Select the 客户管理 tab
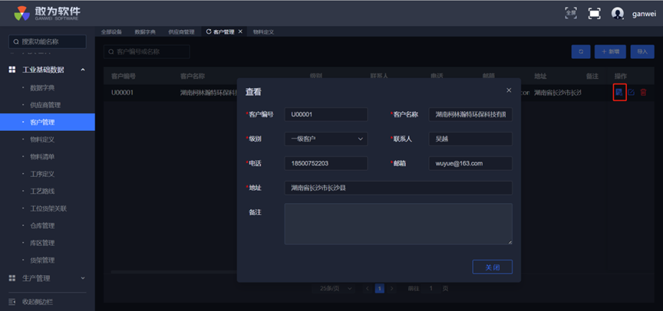This screenshot has height=311, width=663. pos(223,32)
